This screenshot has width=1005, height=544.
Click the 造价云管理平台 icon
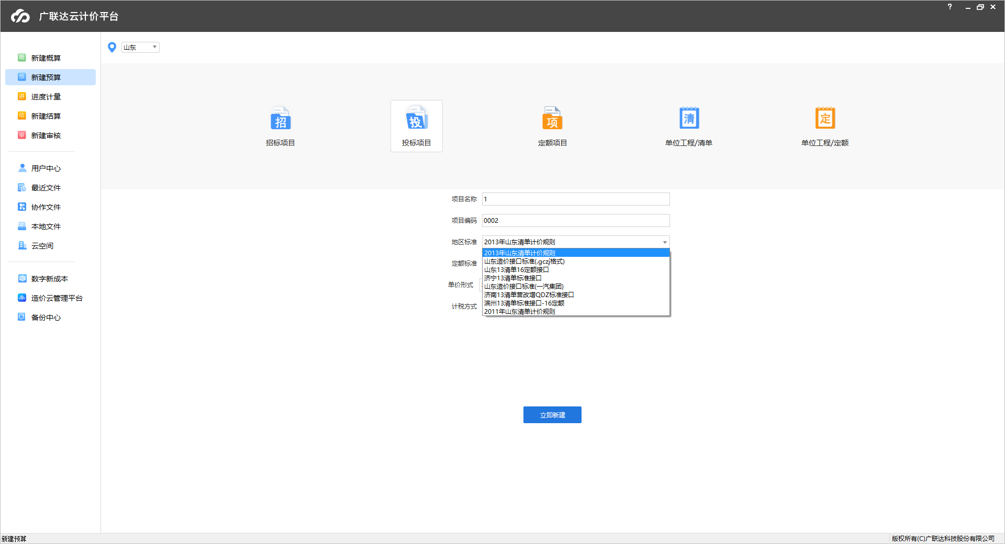(22, 298)
